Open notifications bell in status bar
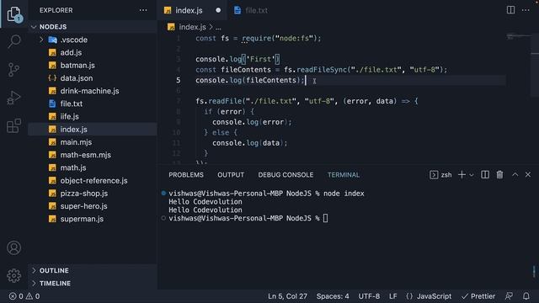This screenshot has height=303, width=539. [x=526, y=296]
